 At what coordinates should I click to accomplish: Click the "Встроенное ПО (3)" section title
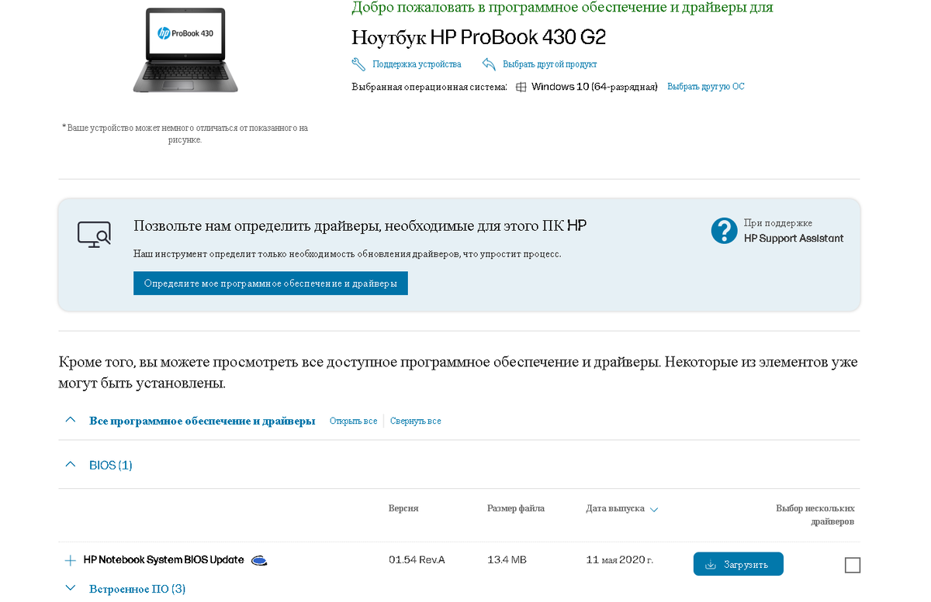[x=137, y=589]
